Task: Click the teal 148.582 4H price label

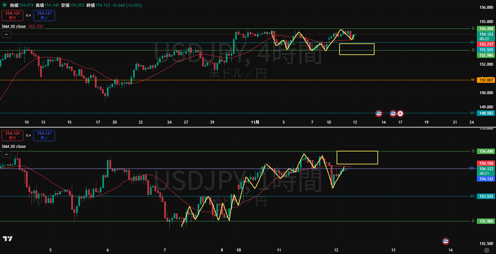Action: (x=486, y=113)
